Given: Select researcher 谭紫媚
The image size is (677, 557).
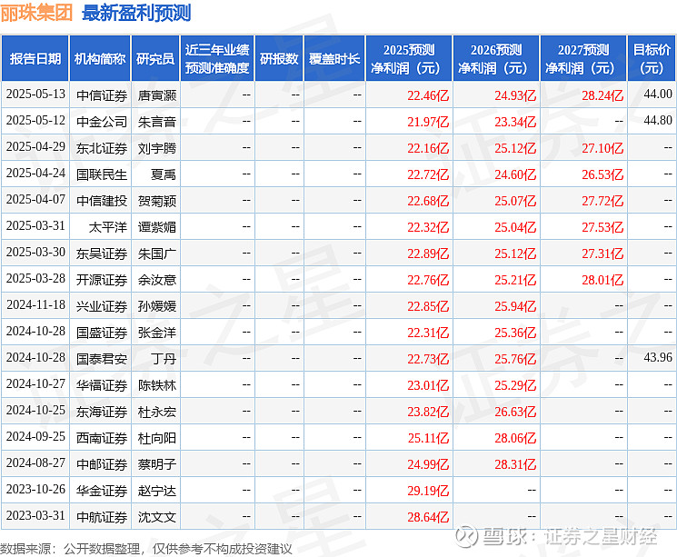Looking at the screenshot, I should pyautogui.click(x=157, y=227).
